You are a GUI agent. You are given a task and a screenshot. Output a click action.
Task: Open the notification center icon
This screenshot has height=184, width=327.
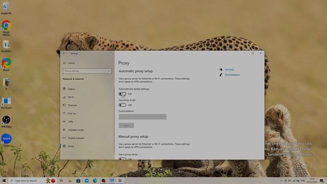[x=321, y=180]
